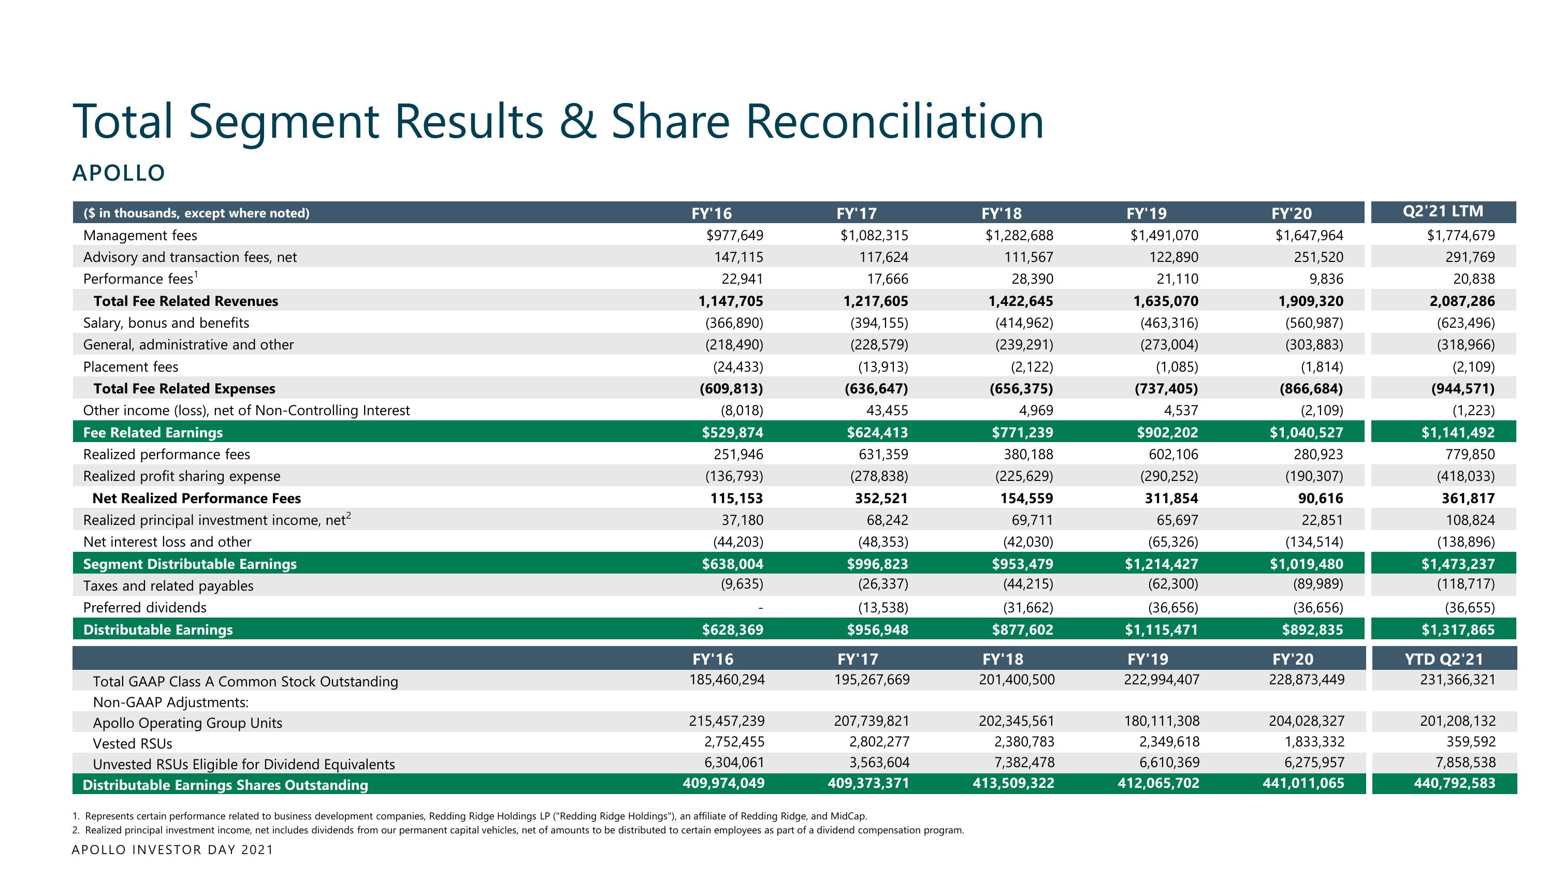Select Apollo Operating Group Units label

[x=187, y=723]
